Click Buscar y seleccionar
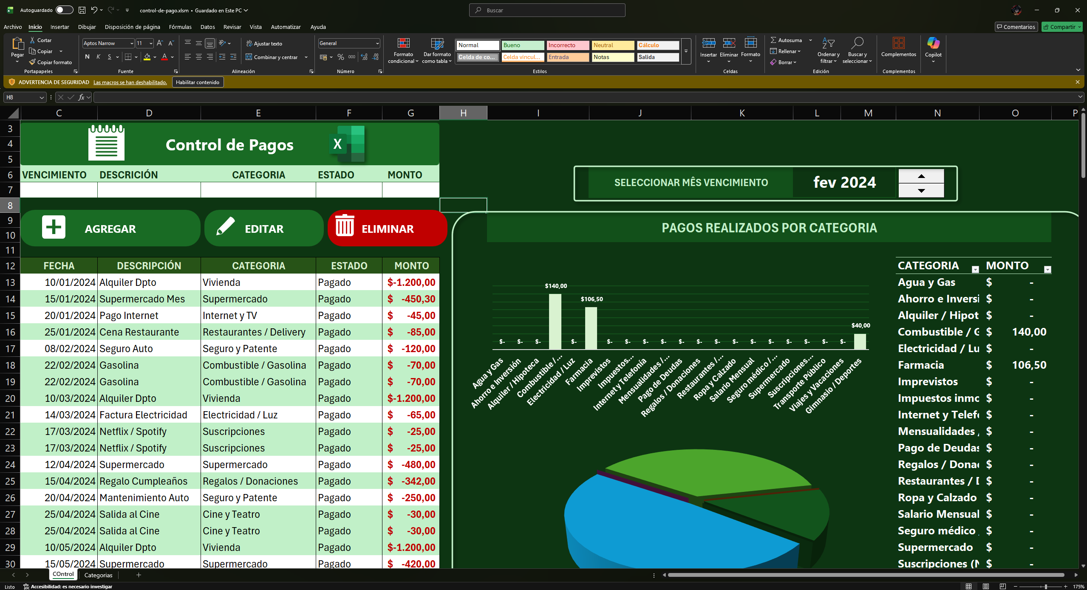Screen dimensions: 1087x590 (x=857, y=50)
